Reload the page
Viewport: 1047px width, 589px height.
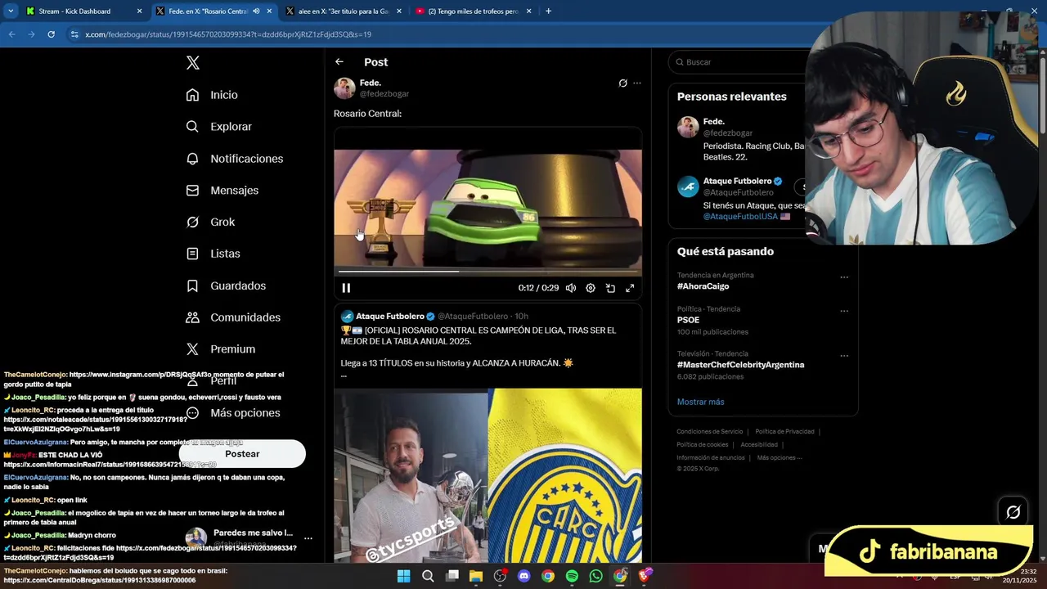click(51, 34)
